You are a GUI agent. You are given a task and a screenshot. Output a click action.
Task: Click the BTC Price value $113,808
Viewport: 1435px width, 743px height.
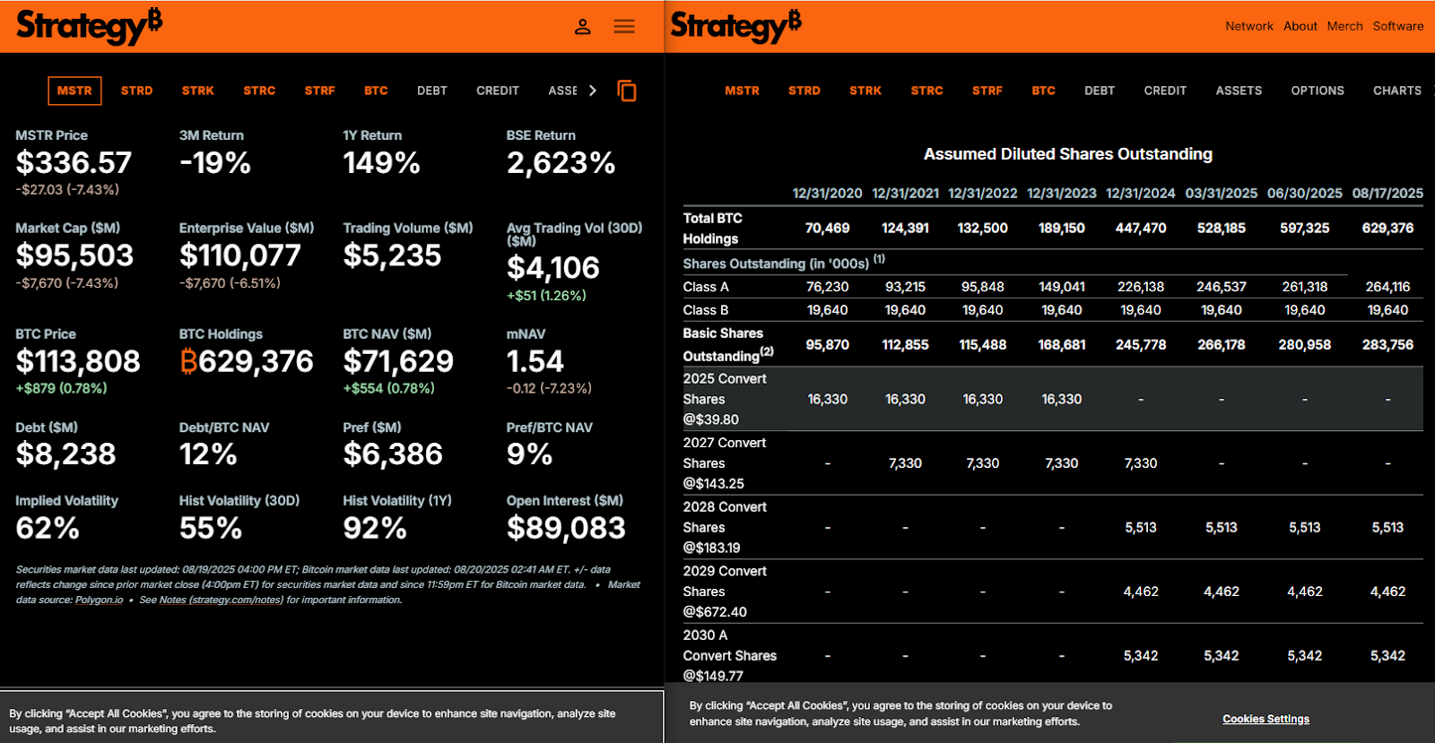(78, 362)
